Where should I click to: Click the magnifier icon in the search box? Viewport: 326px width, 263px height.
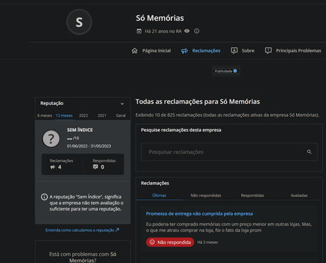pyautogui.click(x=309, y=152)
